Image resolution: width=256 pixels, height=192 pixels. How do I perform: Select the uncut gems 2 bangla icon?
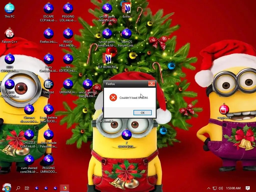88,88
